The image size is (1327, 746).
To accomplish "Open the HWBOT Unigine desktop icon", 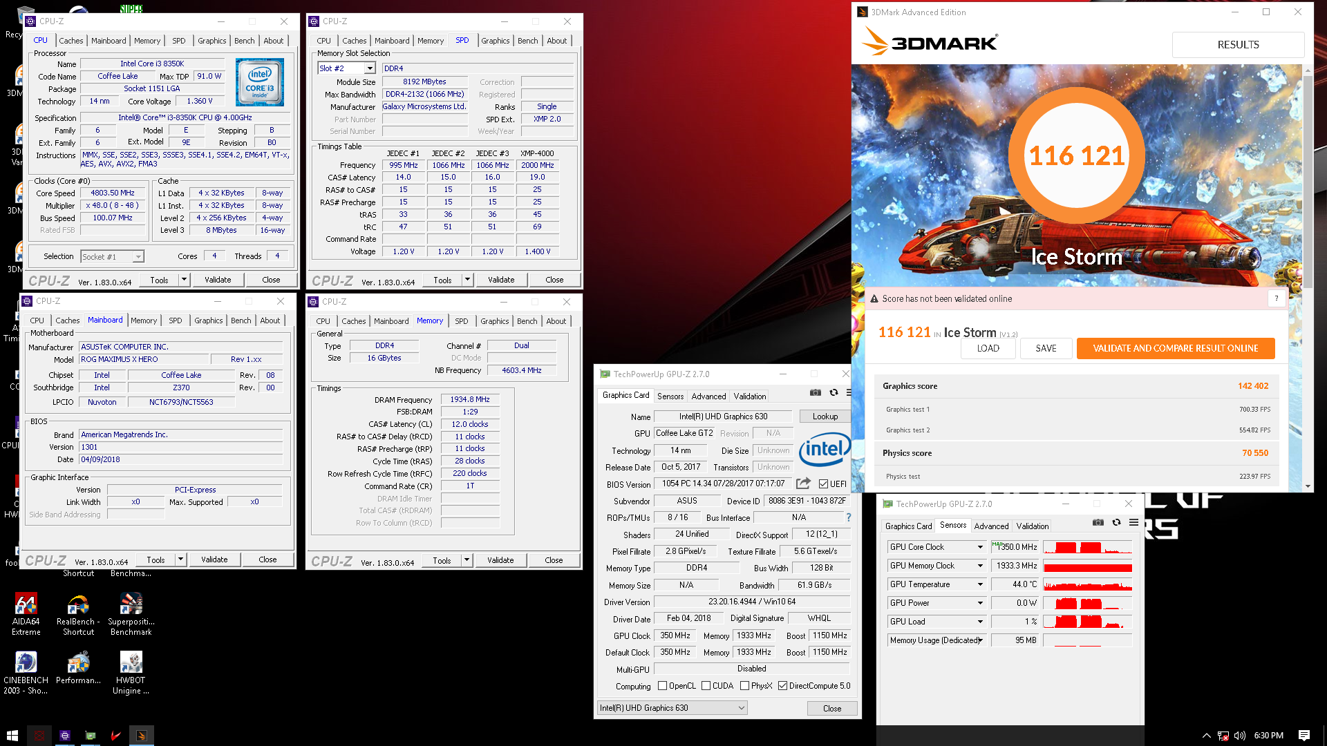I will (x=131, y=673).
